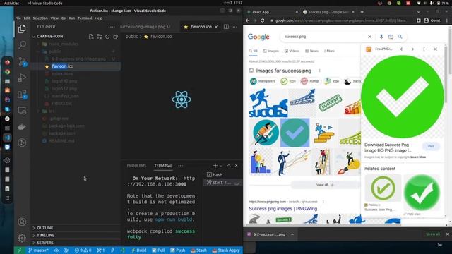452x254 pixels.
Task: Open the Selection menu
Action: click(40, 18)
